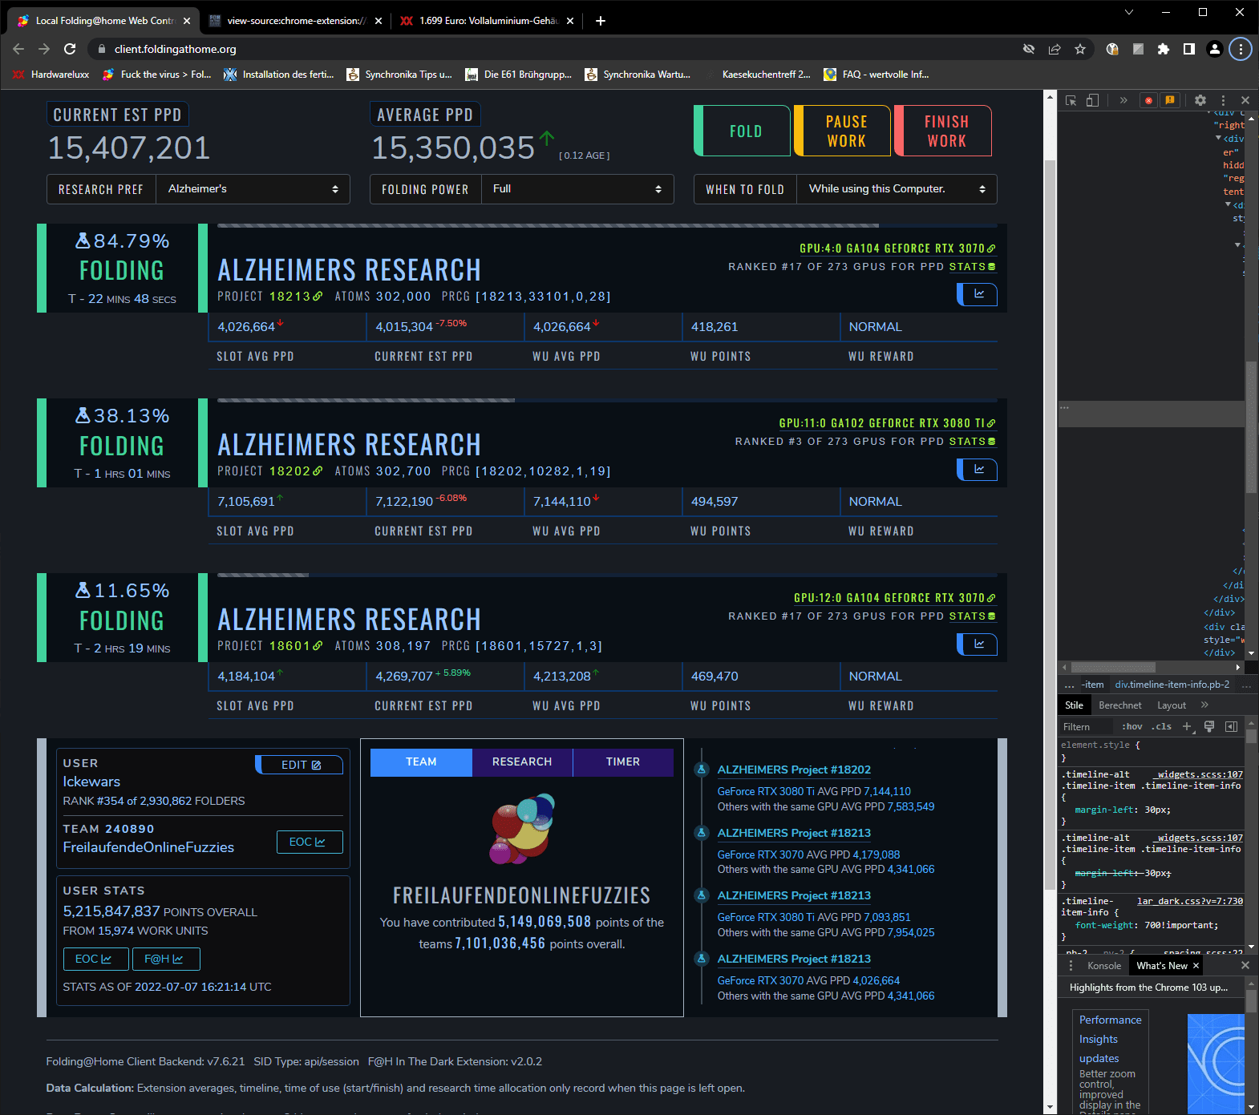Open the DevTools yellow issues counter

[x=1170, y=100]
